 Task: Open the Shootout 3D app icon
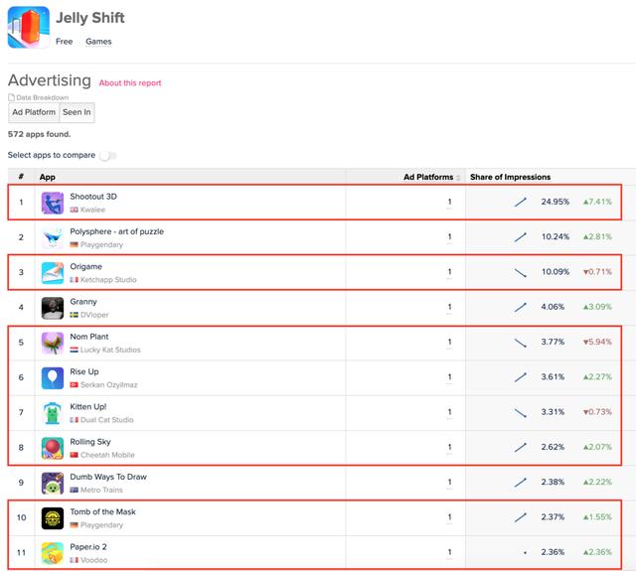point(53,203)
